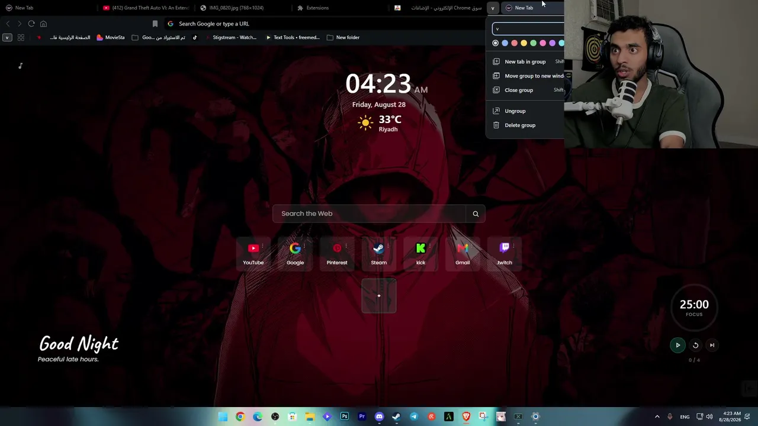Open the Stigstream bookmark
The image size is (758, 426).
[231, 37]
